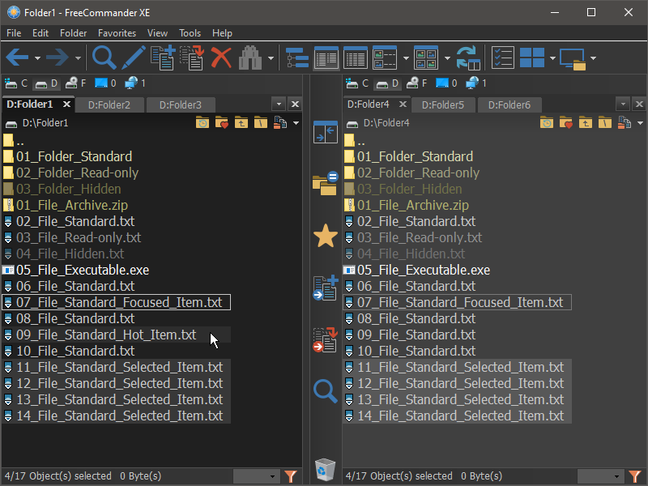Image resolution: width=648 pixels, height=486 pixels.
Task: Open the Search magnifier tool in top toolbar
Action: click(x=104, y=58)
